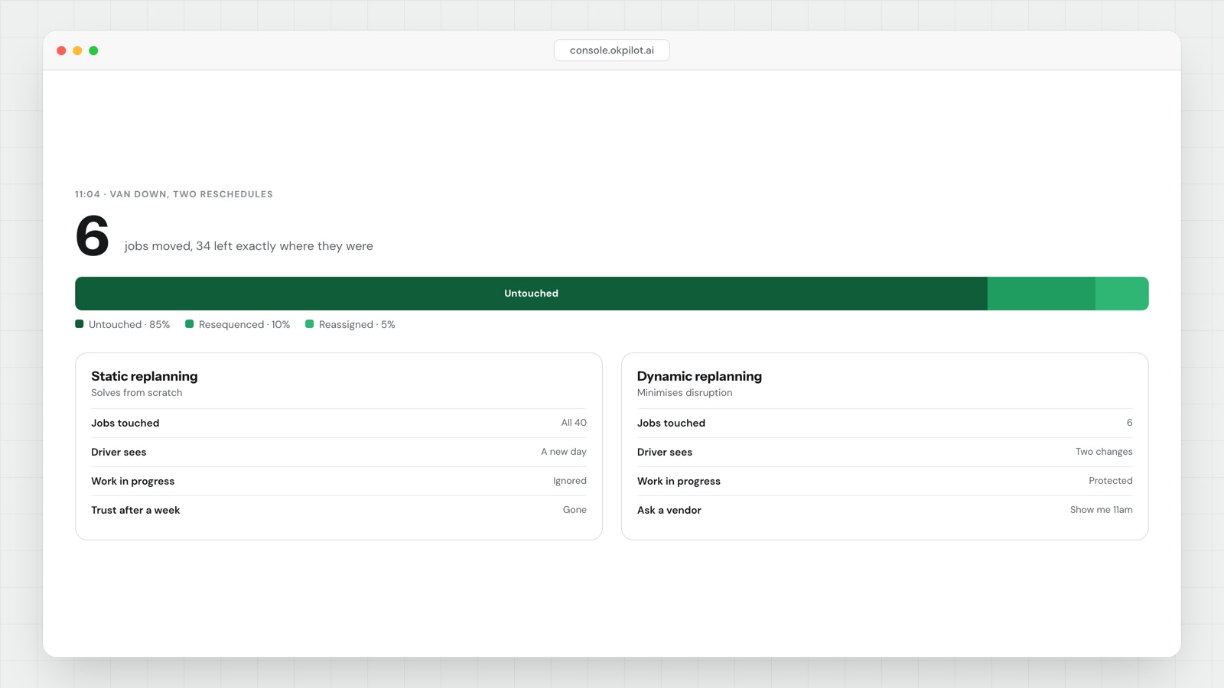1224x688 pixels.
Task: Click the Reassigned legend color swatch
Action: tap(310, 324)
